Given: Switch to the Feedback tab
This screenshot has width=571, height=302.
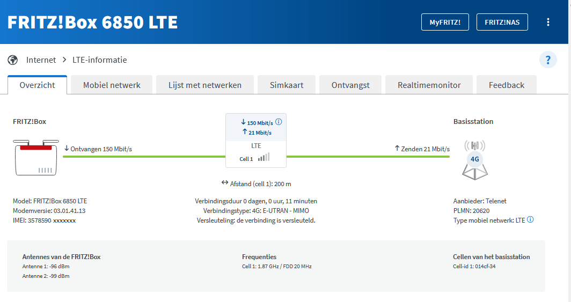Looking at the screenshot, I should coord(507,85).
